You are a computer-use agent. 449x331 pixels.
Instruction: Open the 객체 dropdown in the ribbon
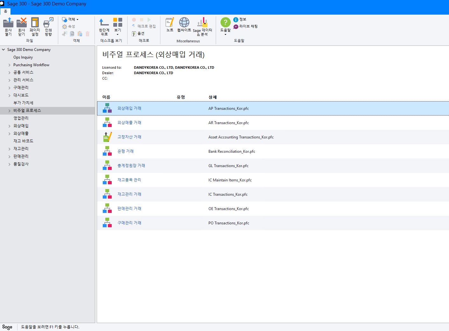(70, 19)
